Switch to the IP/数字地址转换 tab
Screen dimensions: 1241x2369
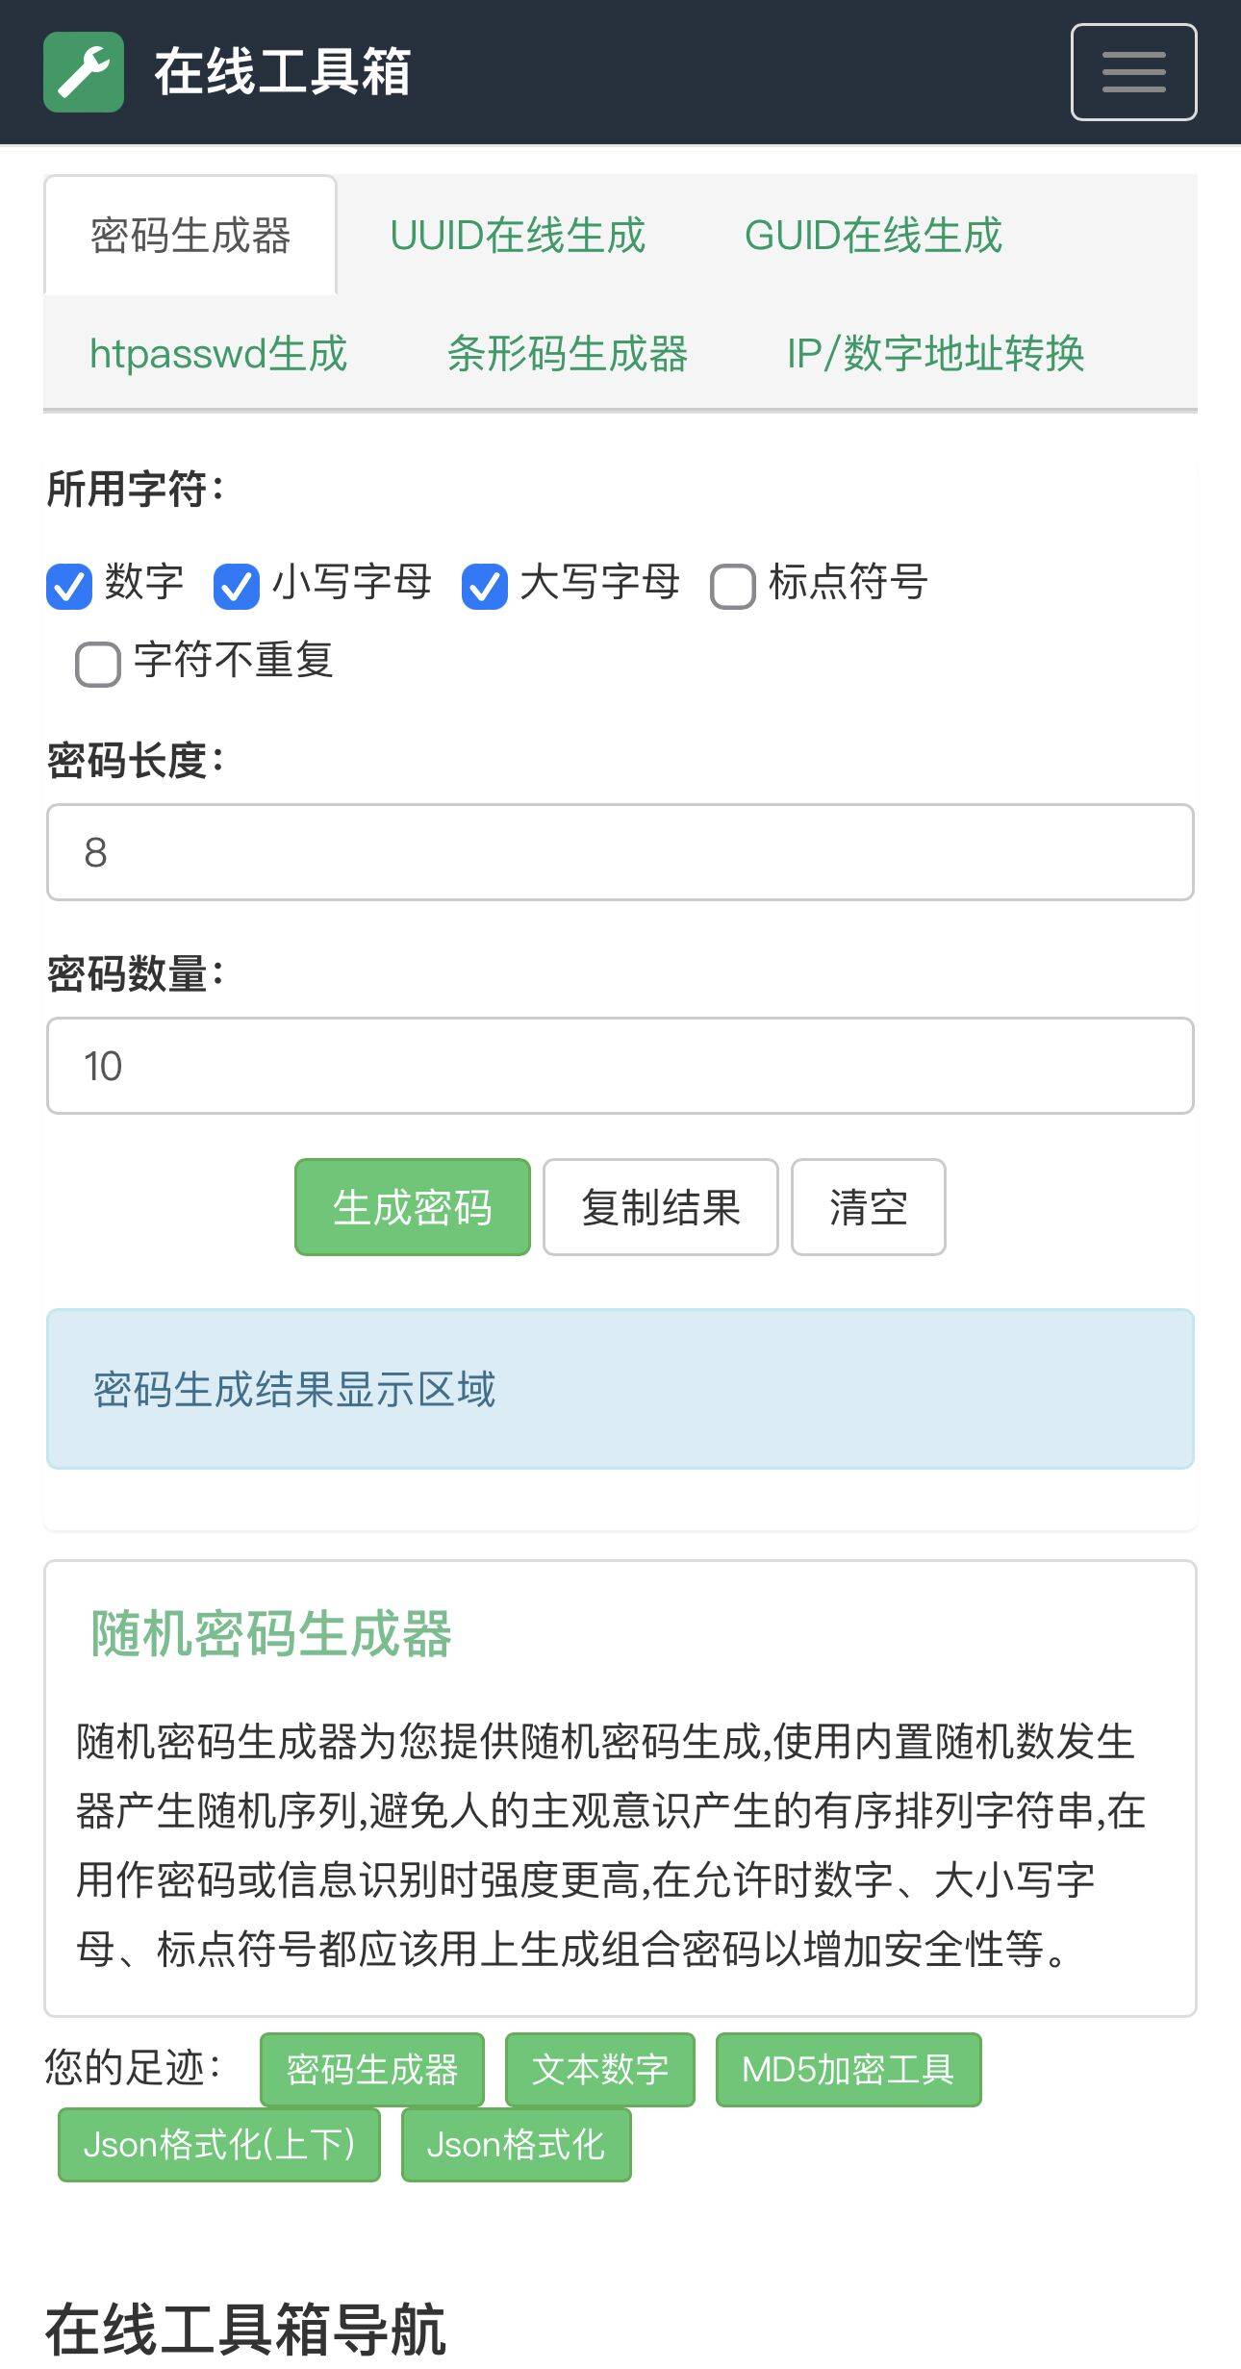click(934, 354)
